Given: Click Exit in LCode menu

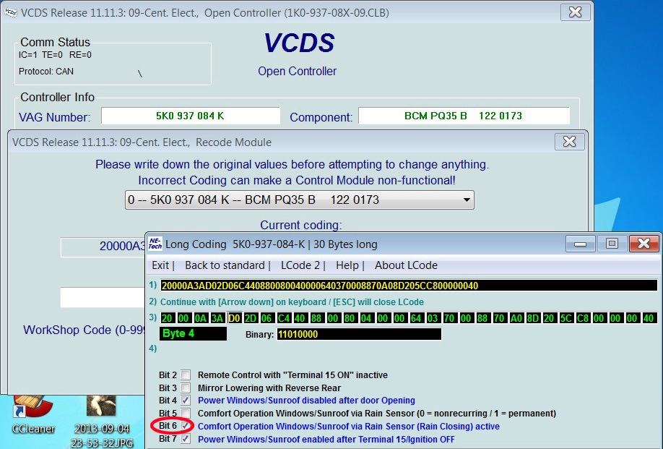Looking at the screenshot, I should (x=160, y=265).
